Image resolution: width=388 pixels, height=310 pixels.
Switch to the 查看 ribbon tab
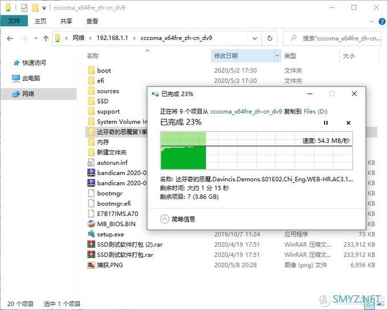(x=92, y=21)
